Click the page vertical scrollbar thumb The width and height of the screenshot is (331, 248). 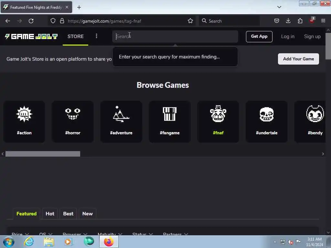pos(328,46)
